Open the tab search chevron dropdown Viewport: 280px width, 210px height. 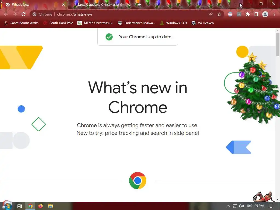pos(236,4)
